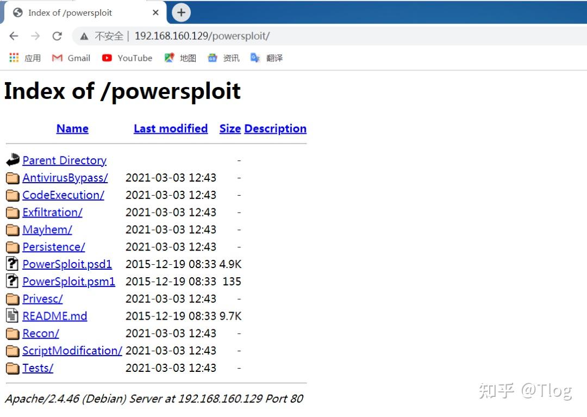
Task: Click inside the address bar
Action: click(x=217, y=36)
